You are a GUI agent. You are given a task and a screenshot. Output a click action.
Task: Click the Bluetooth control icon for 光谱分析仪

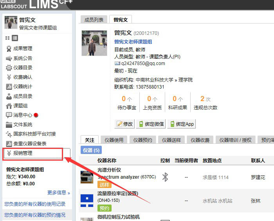pyautogui.click(x=165, y=177)
